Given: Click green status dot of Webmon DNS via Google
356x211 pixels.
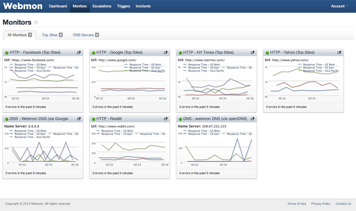Looking at the screenshot, I should (x=7, y=119).
